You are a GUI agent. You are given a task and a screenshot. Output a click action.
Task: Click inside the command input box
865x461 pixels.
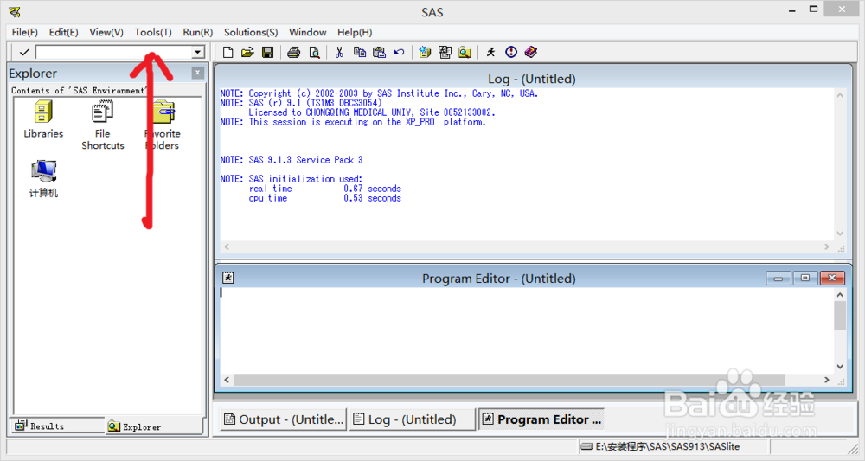pyautogui.click(x=113, y=53)
